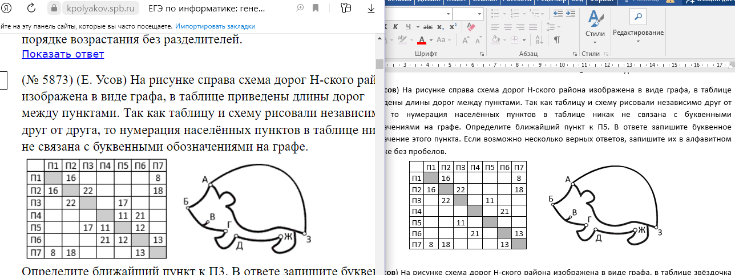735x275 pixels.
Task: Open the Вид ribbon tab
Action: pos(578,1)
